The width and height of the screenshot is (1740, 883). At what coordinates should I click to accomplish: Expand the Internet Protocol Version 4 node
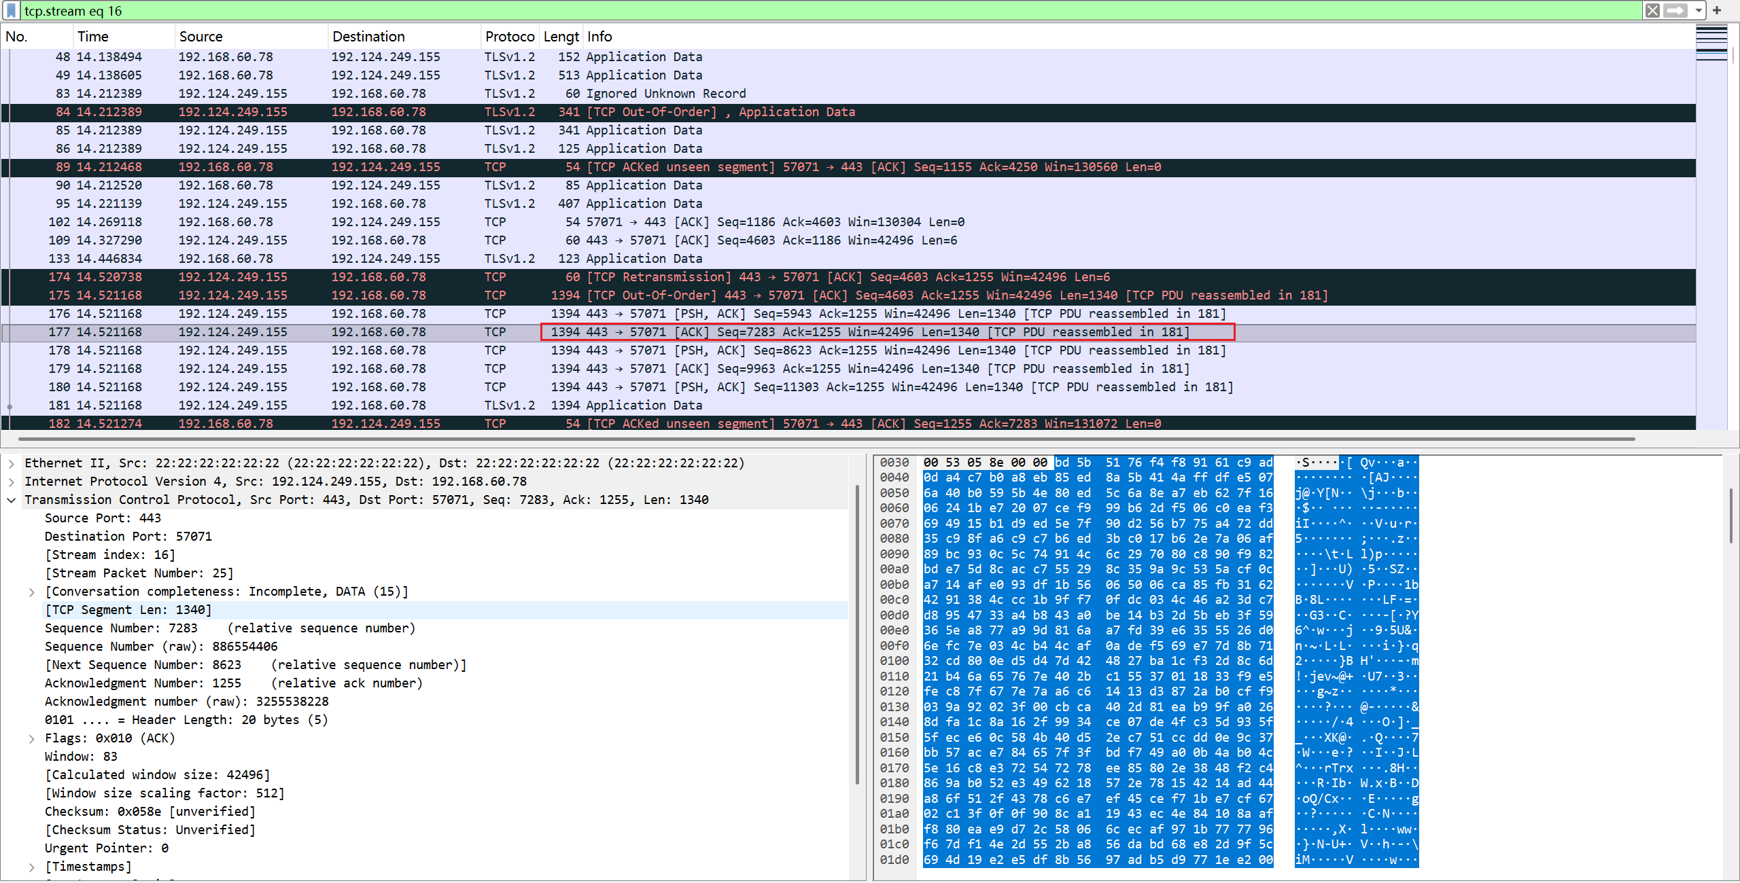click(12, 482)
